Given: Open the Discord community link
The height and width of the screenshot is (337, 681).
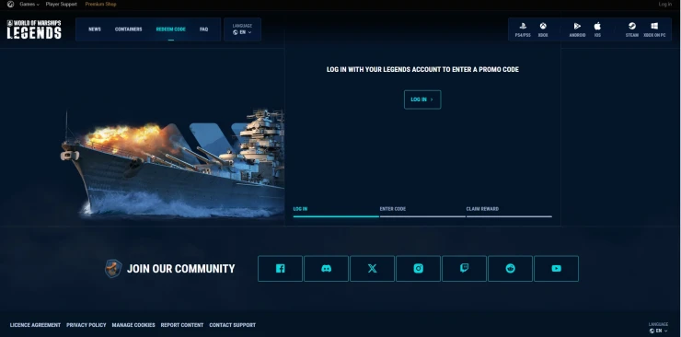Looking at the screenshot, I should click(x=326, y=268).
